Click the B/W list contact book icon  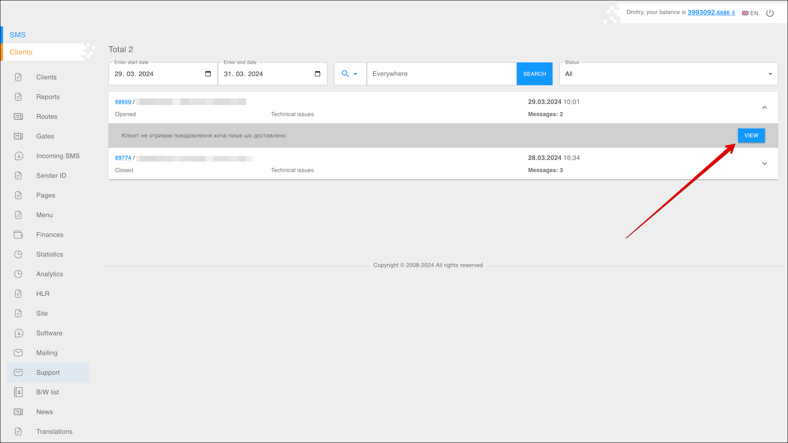coord(18,392)
